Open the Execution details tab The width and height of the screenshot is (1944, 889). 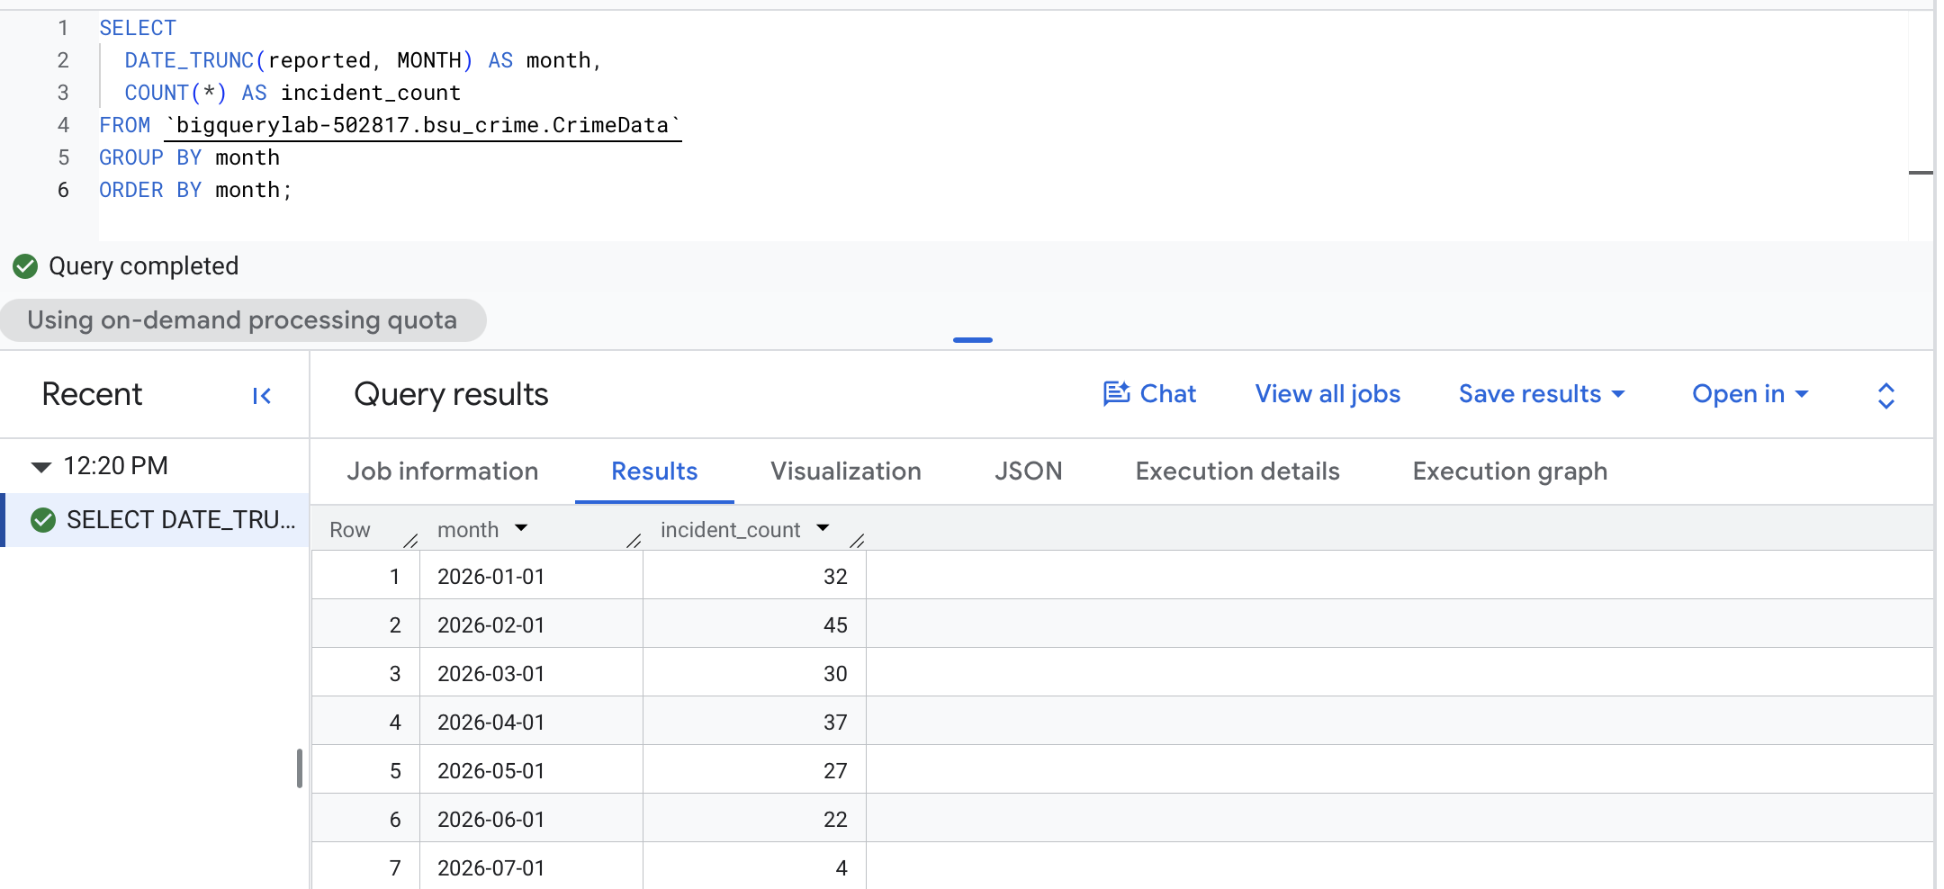[1237, 471]
